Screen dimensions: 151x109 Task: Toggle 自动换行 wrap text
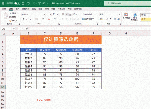(87, 14)
